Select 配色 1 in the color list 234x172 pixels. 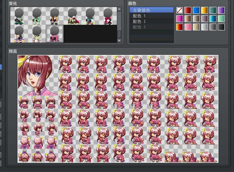coord(152,16)
